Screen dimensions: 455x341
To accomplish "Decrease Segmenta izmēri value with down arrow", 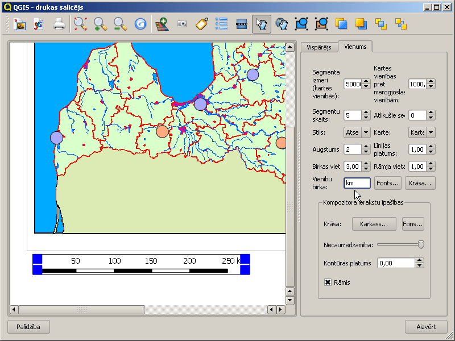I will (x=366, y=86).
